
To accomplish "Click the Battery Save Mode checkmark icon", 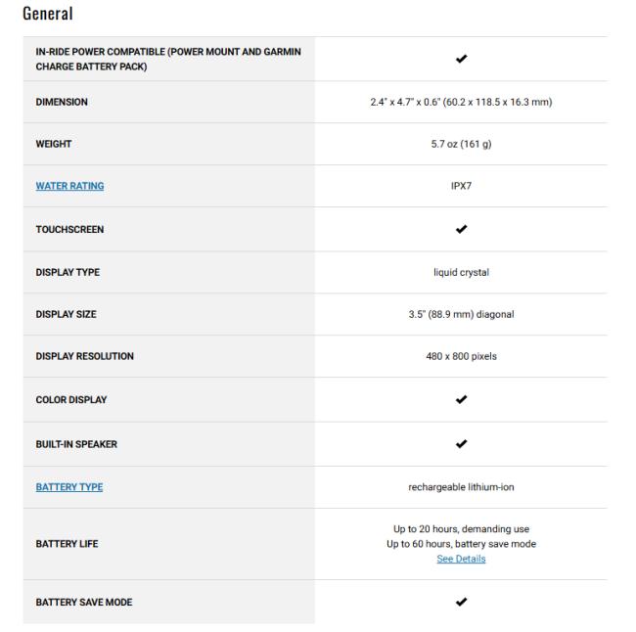I will (461, 602).
